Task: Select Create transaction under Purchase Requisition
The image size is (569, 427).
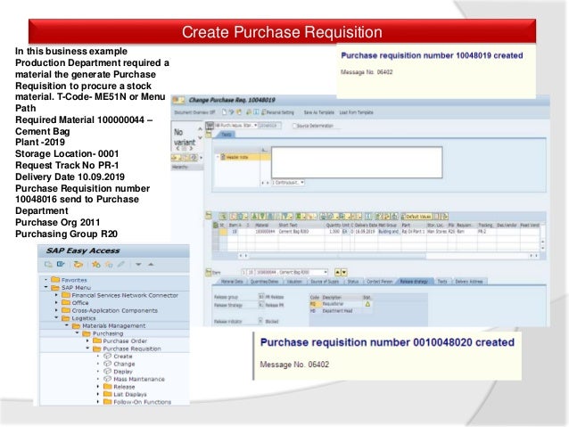Action: pyautogui.click(x=123, y=357)
